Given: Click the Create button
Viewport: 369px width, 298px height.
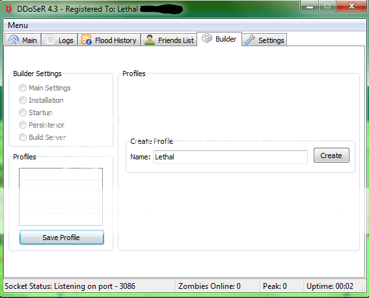Looking at the screenshot, I should pyautogui.click(x=331, y=156).
